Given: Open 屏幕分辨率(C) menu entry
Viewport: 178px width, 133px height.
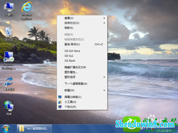Looking at the screenshot, I should (82, 97).
